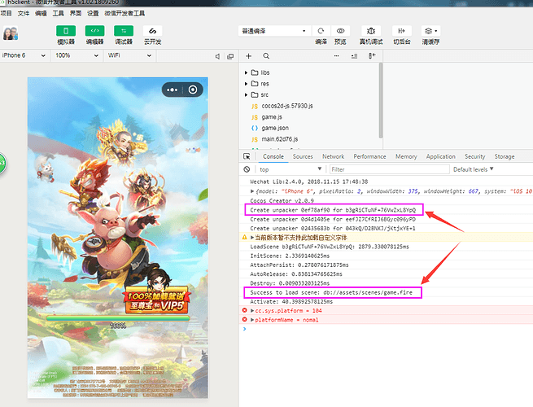Screen dimensions: 533x407
Task: Switch to the Network tab
Action: pyautogui.click(x=333, y=156)
